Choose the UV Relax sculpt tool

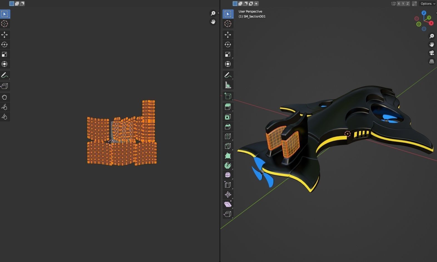tap(5, 107)
